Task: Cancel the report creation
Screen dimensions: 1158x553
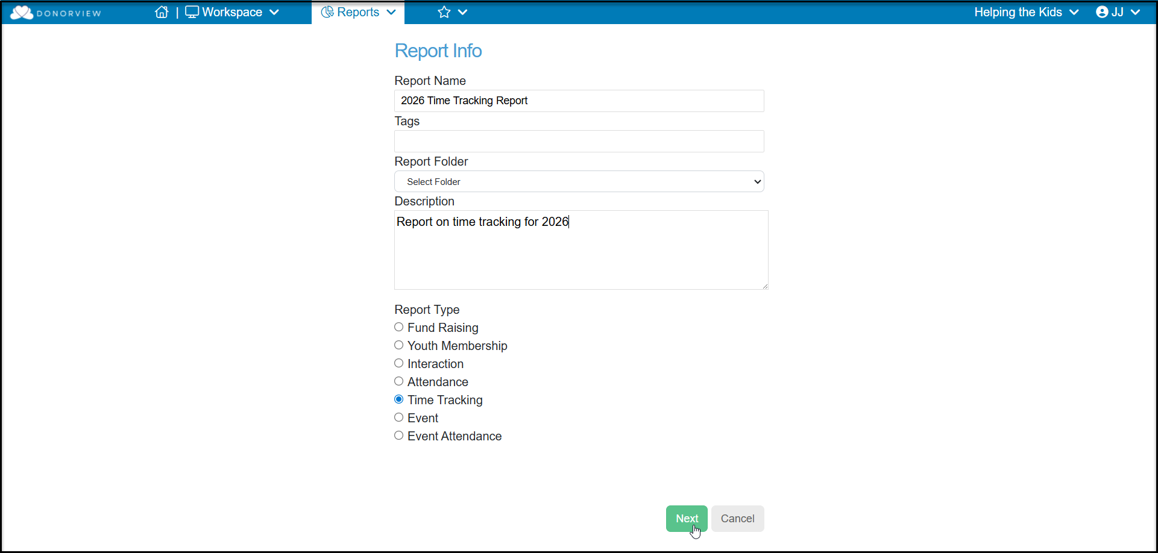Action: 738,519
